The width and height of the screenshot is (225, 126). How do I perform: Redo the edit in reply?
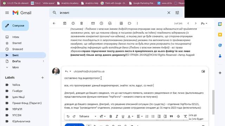(74, 117)
